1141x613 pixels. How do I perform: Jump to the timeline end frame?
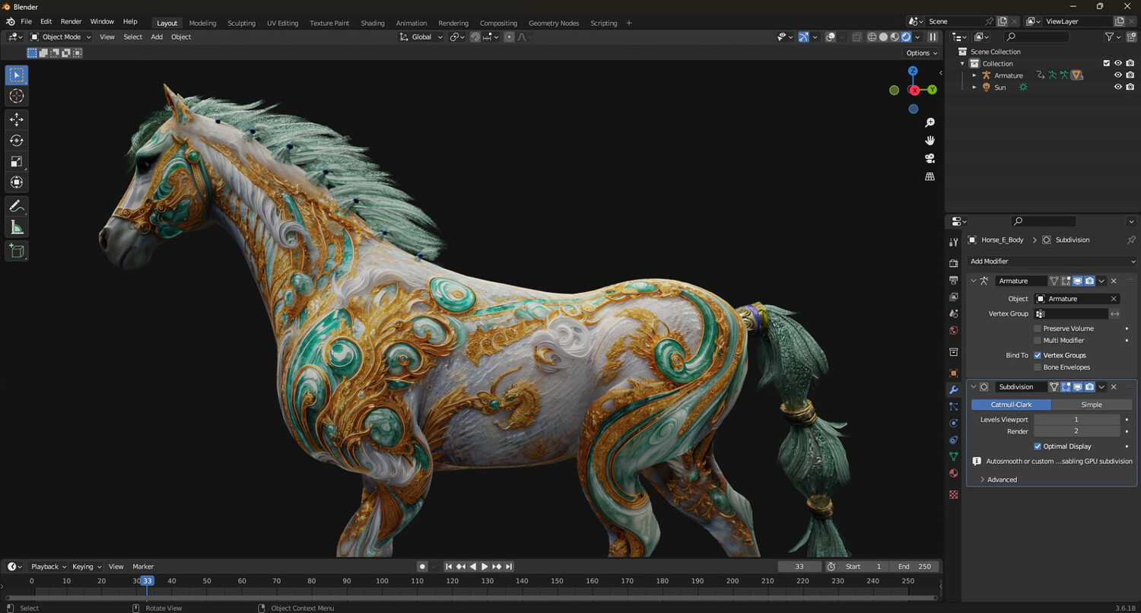click(x=509, y=567)
